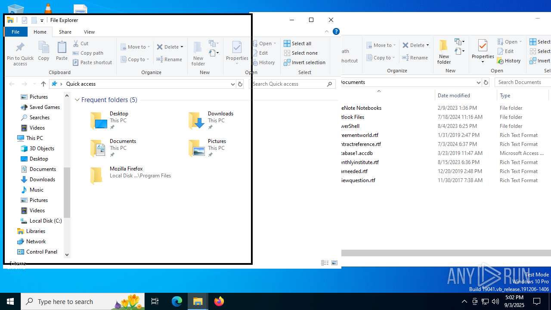Switch to the Share ribbon tab
551x310 pixels.
pyautogui.click(x=65, y=32)
